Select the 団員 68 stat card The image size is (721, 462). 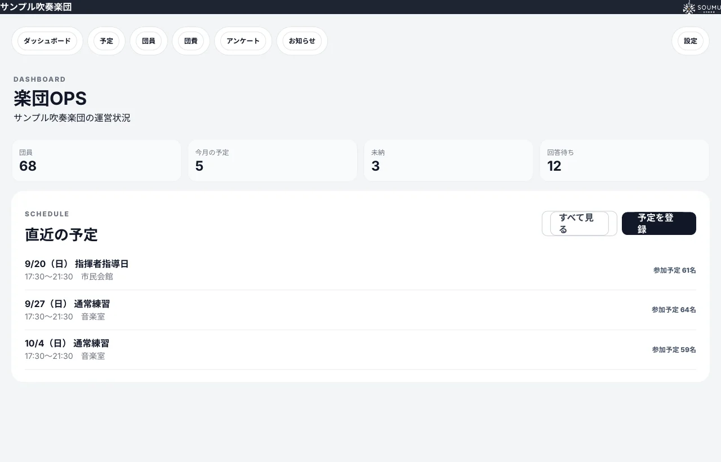(96, 161)
